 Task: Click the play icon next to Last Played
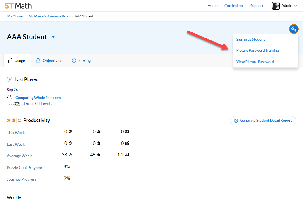tap(9, 79)
